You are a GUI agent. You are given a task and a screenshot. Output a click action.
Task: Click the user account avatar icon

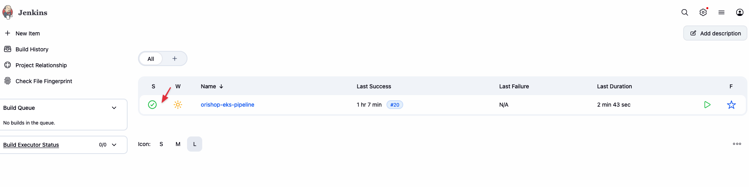pyautogui.click(x=740, y=12)
